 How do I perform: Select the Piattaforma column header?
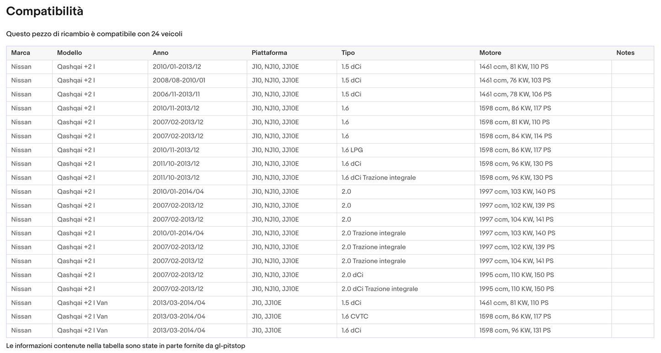click(269, 53)
